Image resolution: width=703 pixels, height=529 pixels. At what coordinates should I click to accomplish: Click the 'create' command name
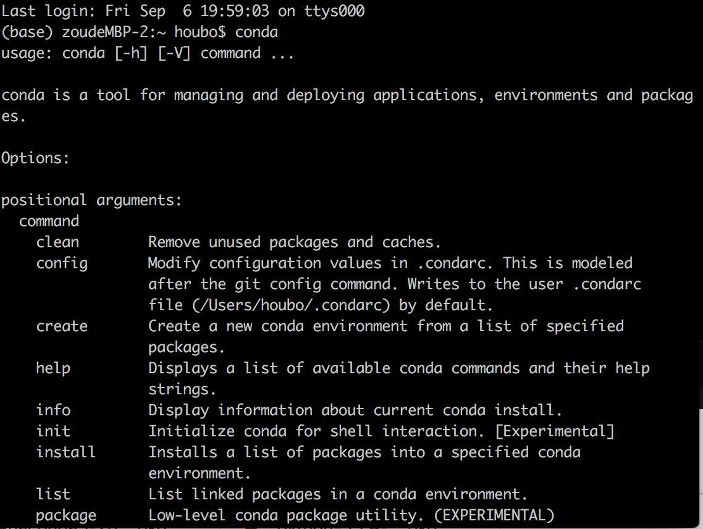coord(62,326)
